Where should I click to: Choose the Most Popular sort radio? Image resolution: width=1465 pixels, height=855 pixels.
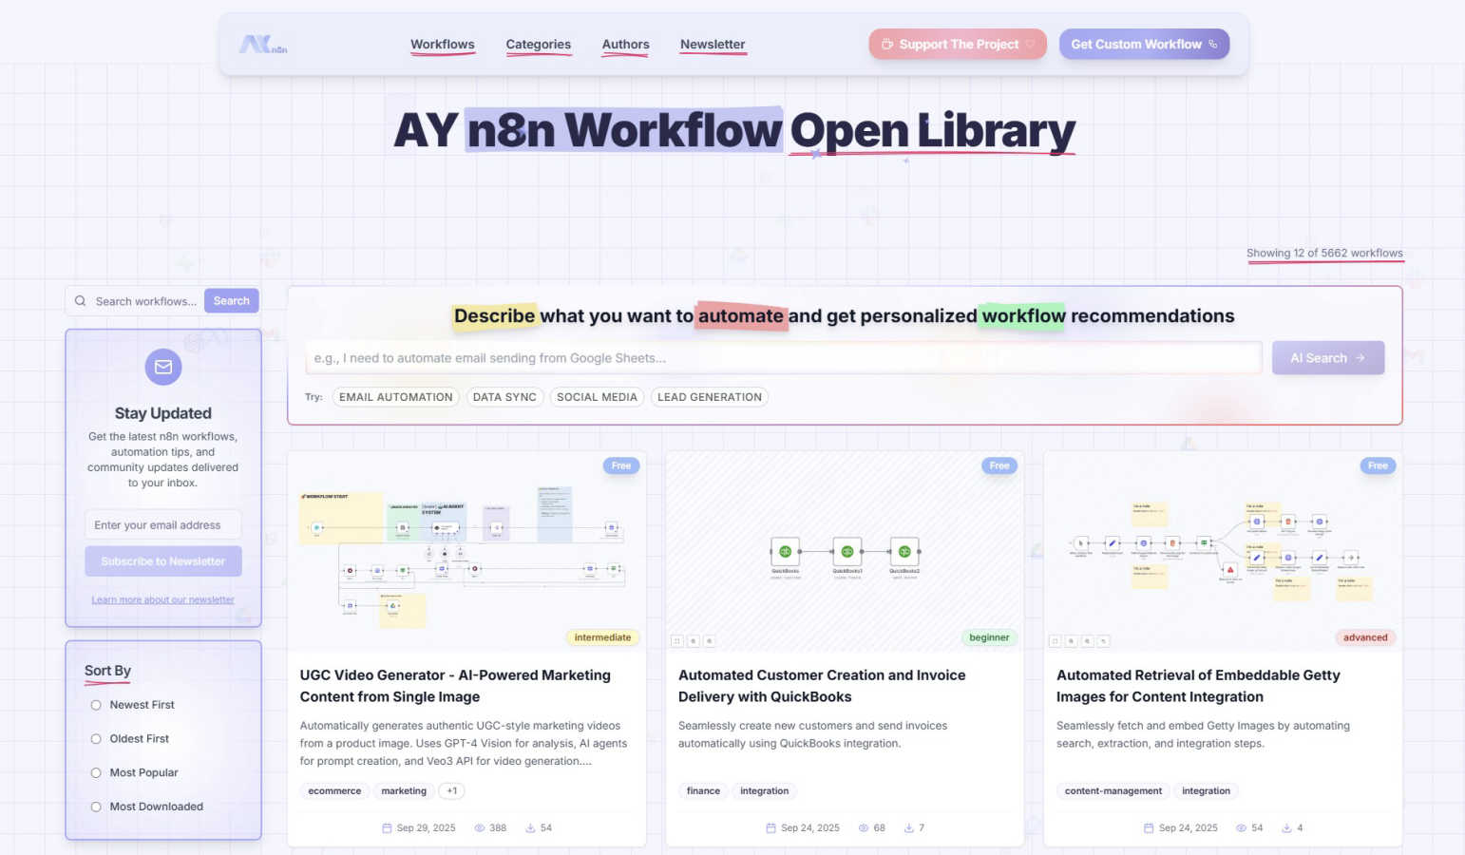pyautogui.click(x=96, y=773)
